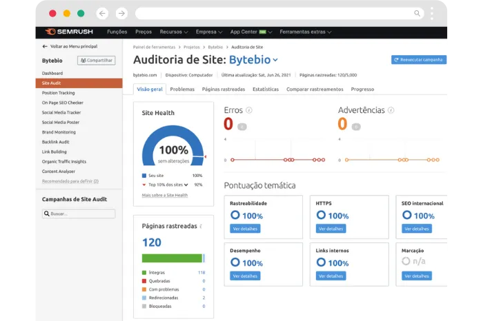Click the Buscar campaign search field
The image size is (483, 321).
(x=79, y=214)
